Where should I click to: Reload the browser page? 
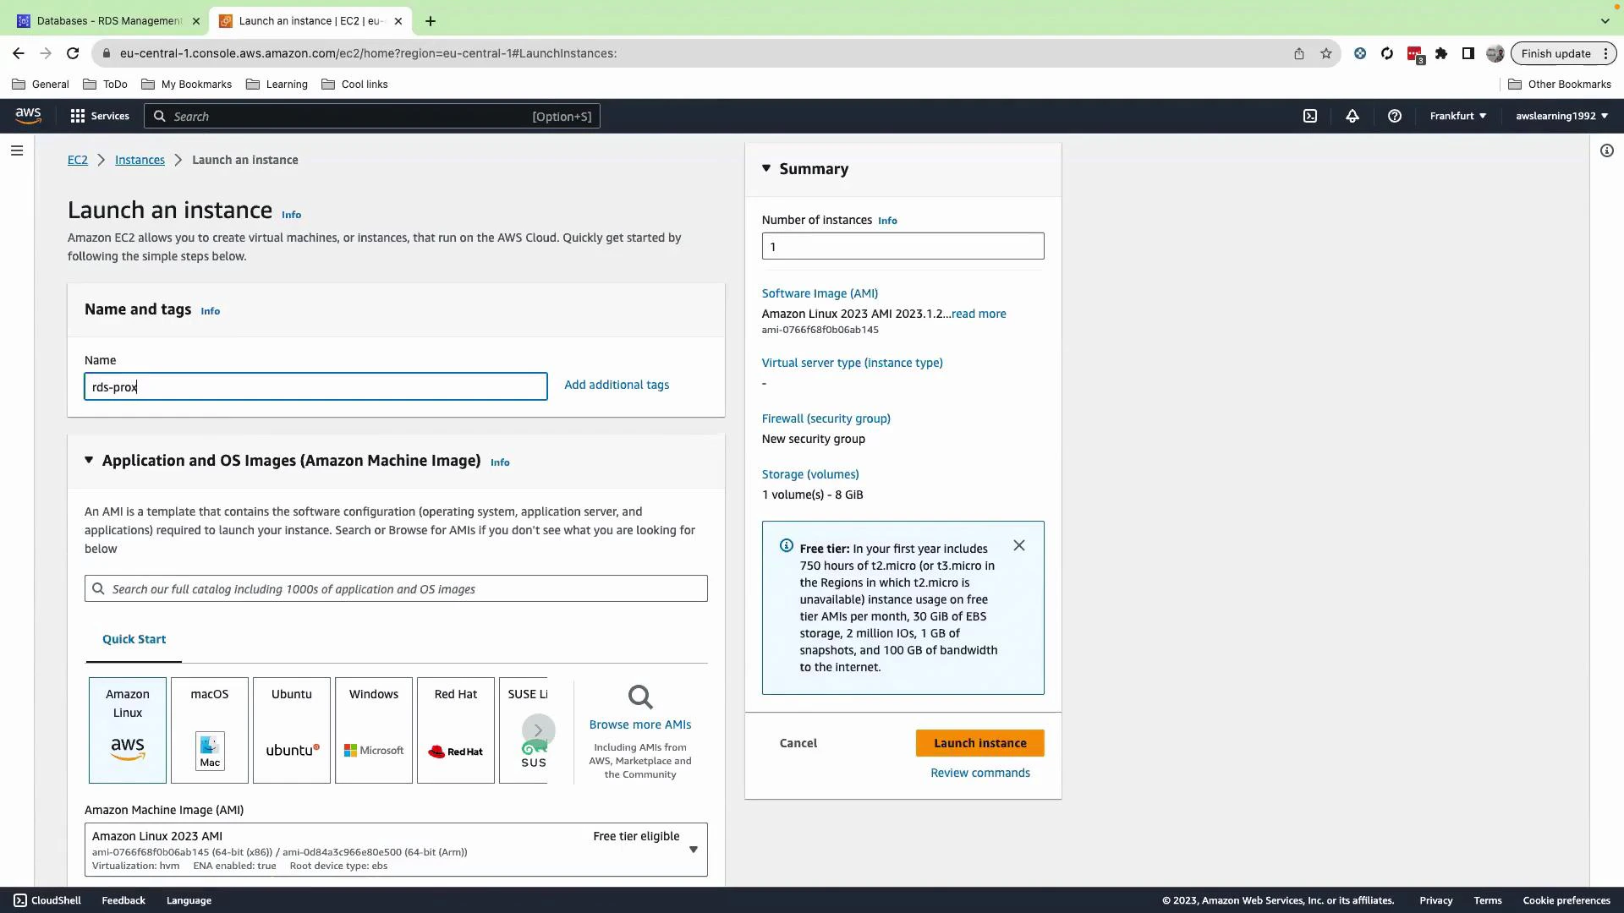pos(73,53)
